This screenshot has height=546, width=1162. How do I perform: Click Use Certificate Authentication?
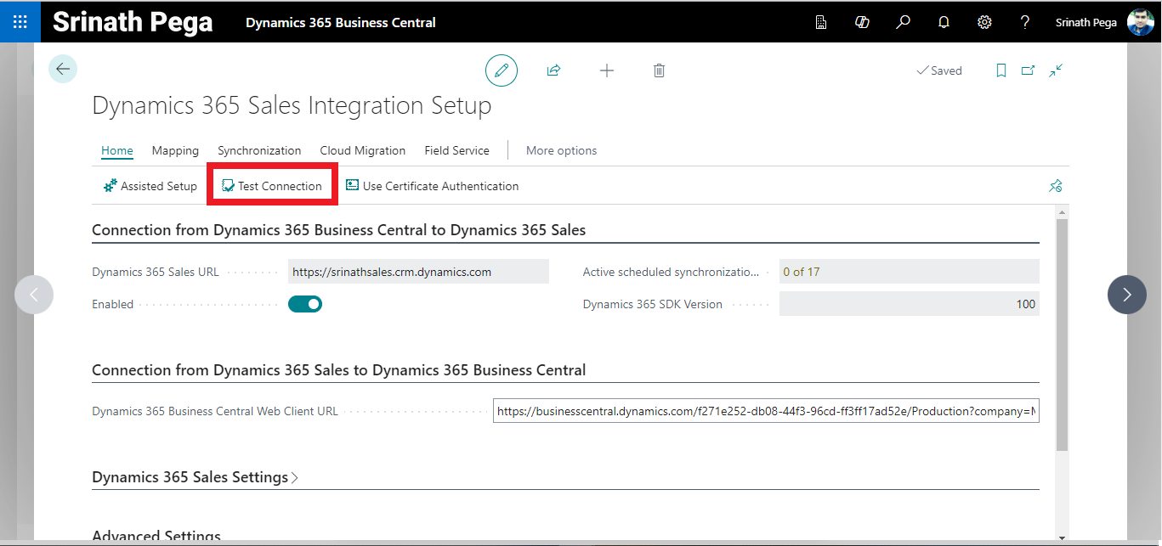pos(432,186)
